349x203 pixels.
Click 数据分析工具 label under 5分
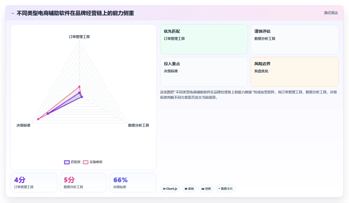pyautogui.click(x=73, y=187)
